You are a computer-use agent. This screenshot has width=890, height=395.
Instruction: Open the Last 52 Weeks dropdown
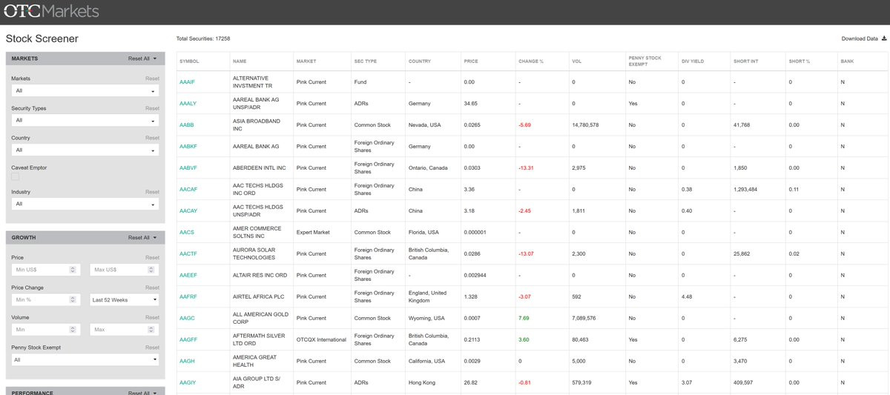coord(124,300)
